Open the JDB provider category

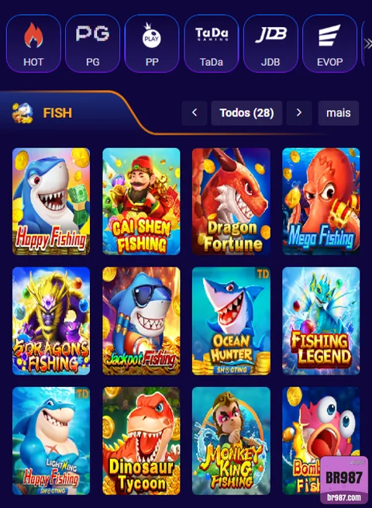(x=270, y=43)
